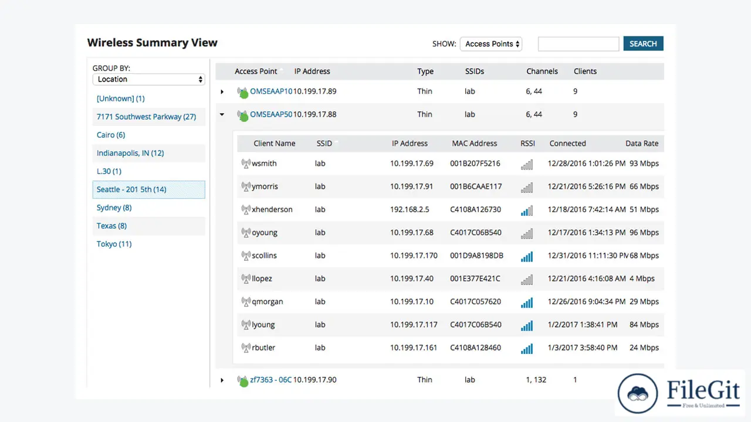Select the Sydney (8) location group
Screen dimensions: 751x422
coord(114,207)
